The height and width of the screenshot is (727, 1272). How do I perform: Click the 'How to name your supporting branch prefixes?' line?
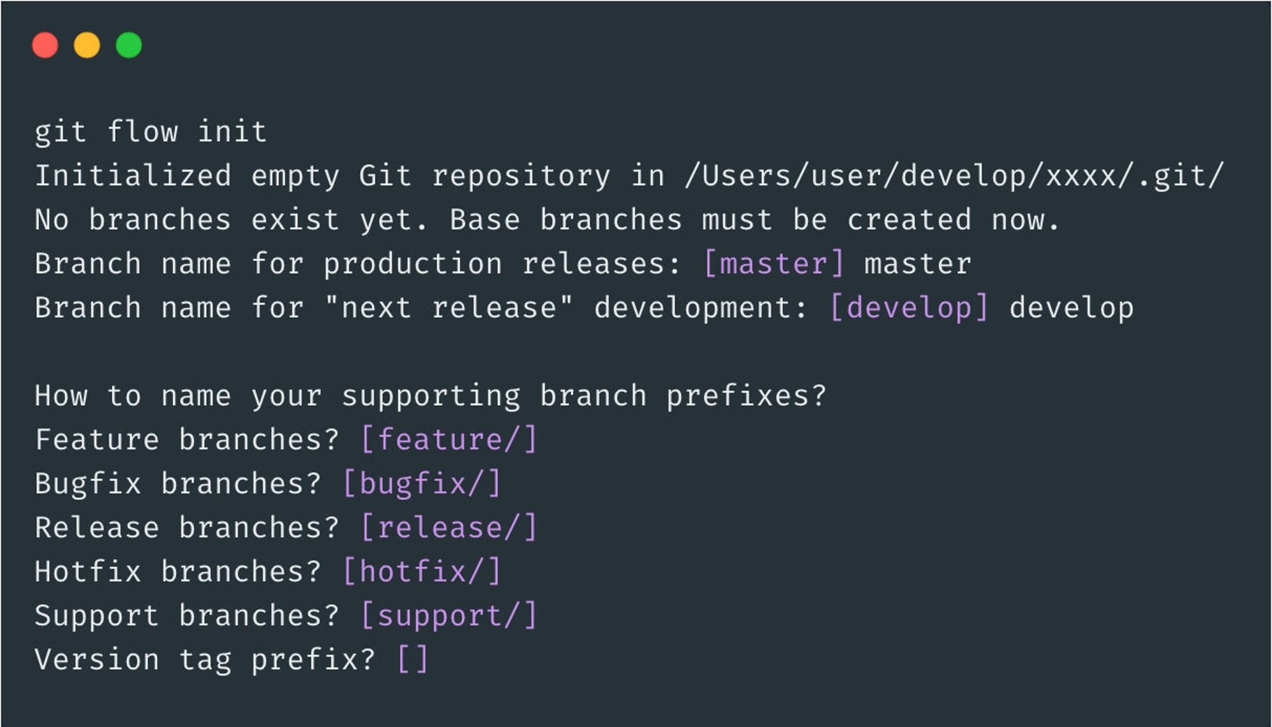click(x=430, y=396)
